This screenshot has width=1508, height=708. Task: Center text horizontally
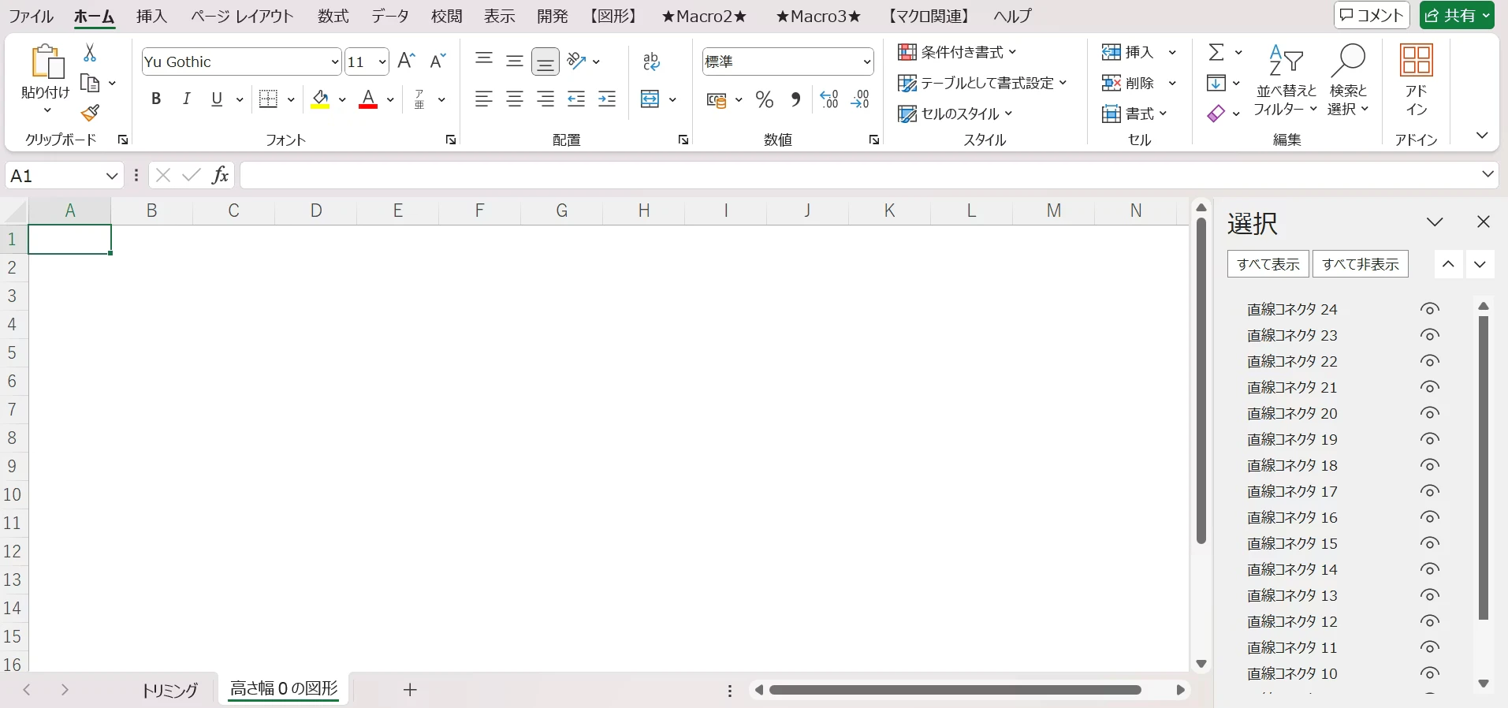515,99
